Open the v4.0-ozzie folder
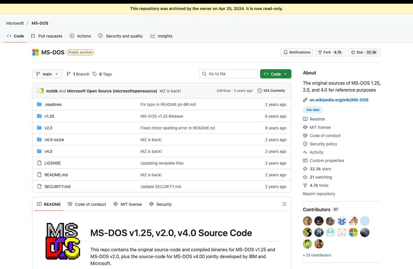This screenshot has width=413, height=269. pyautogui.click(x=54, y=139)
